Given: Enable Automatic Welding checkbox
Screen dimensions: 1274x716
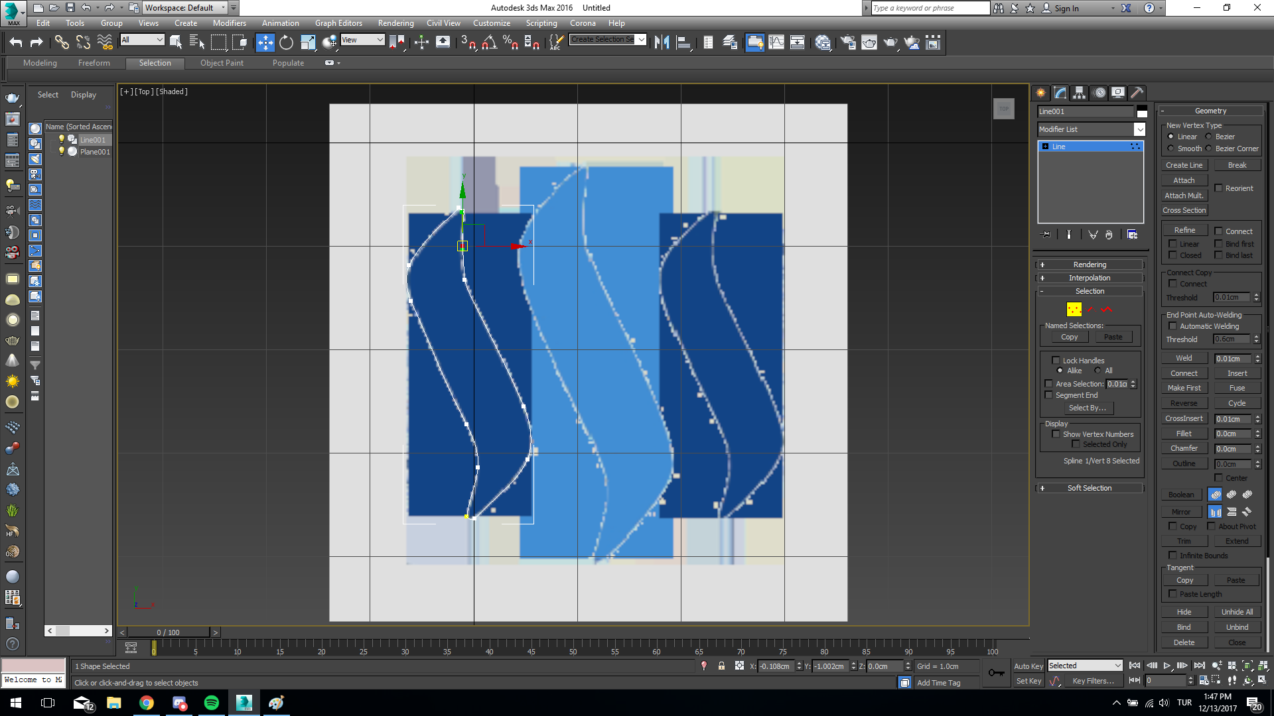Looking at the screenshot, I should pos(1172,326).
